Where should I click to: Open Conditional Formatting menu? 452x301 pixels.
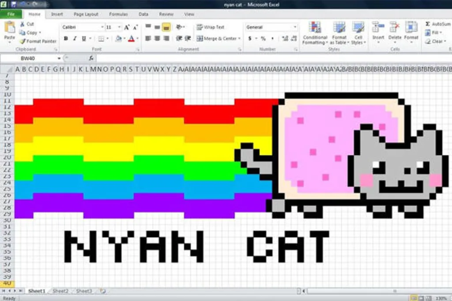tap(315, 33)
